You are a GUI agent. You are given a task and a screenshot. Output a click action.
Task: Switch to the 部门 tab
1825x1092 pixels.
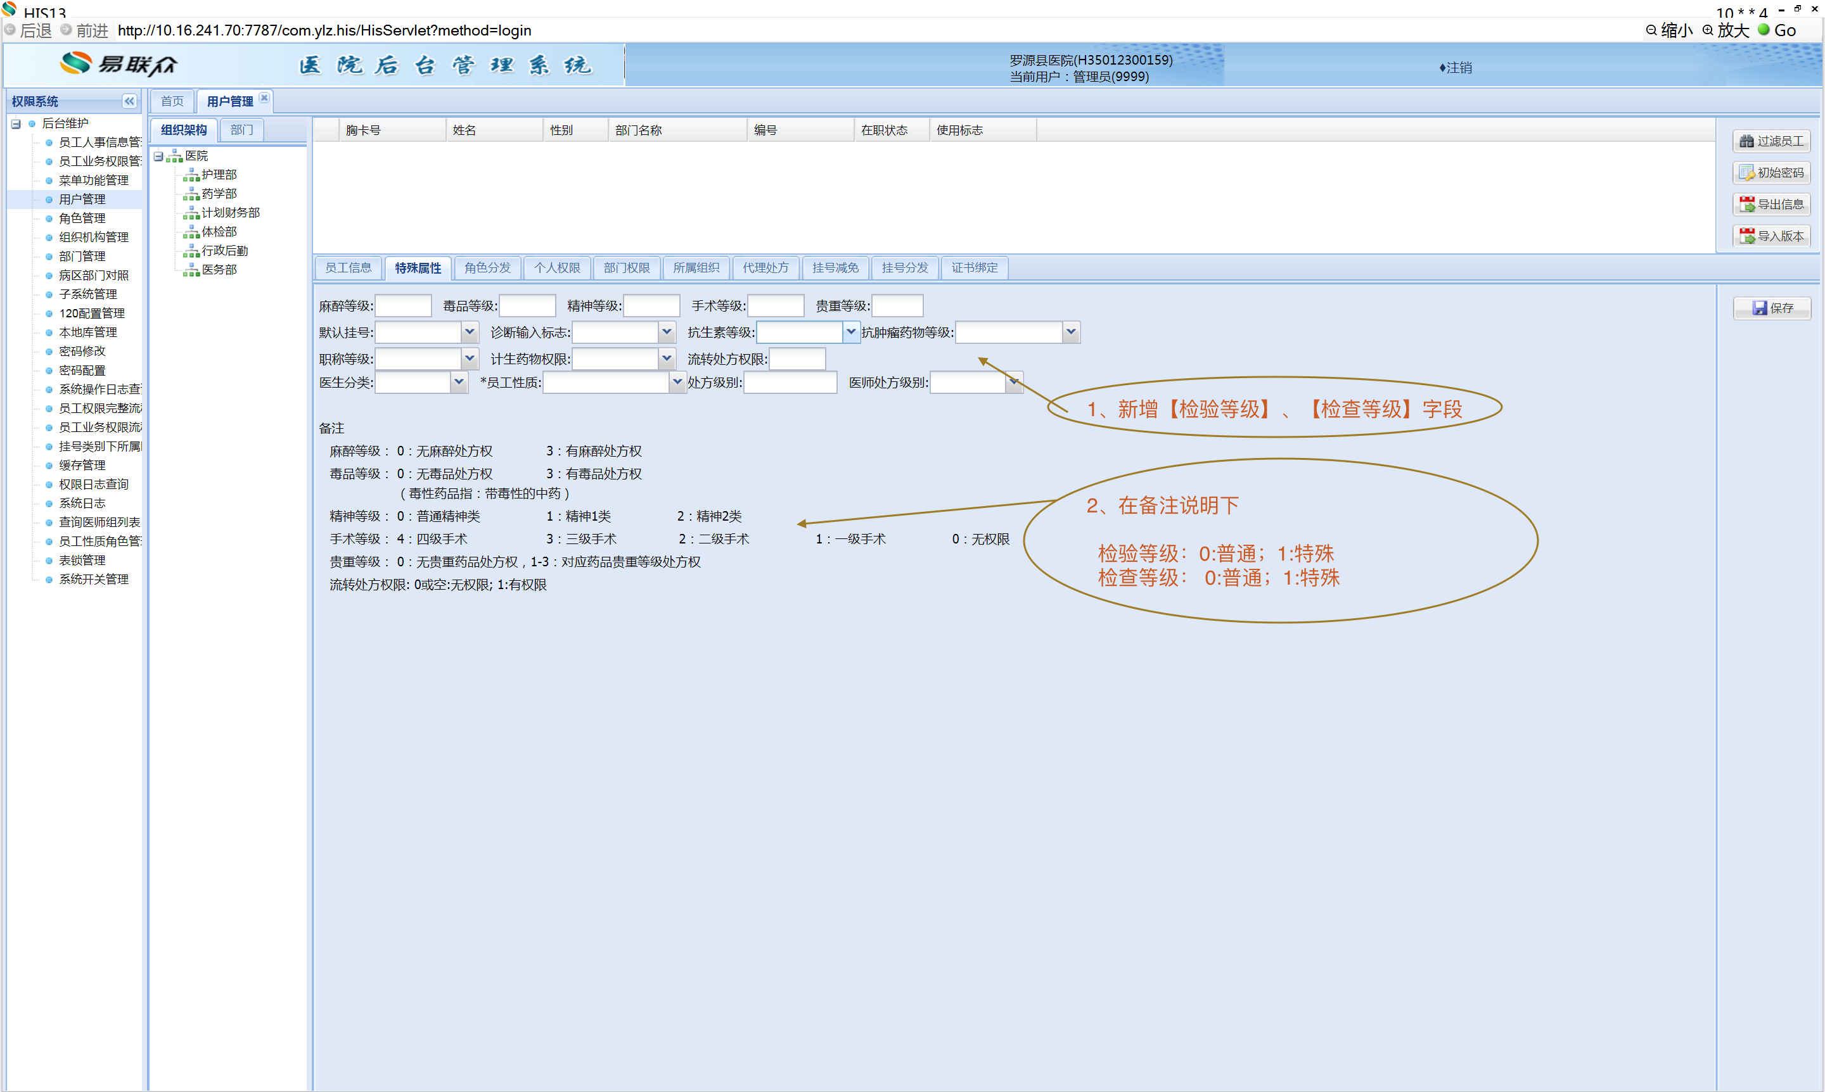tap(241, 130)
